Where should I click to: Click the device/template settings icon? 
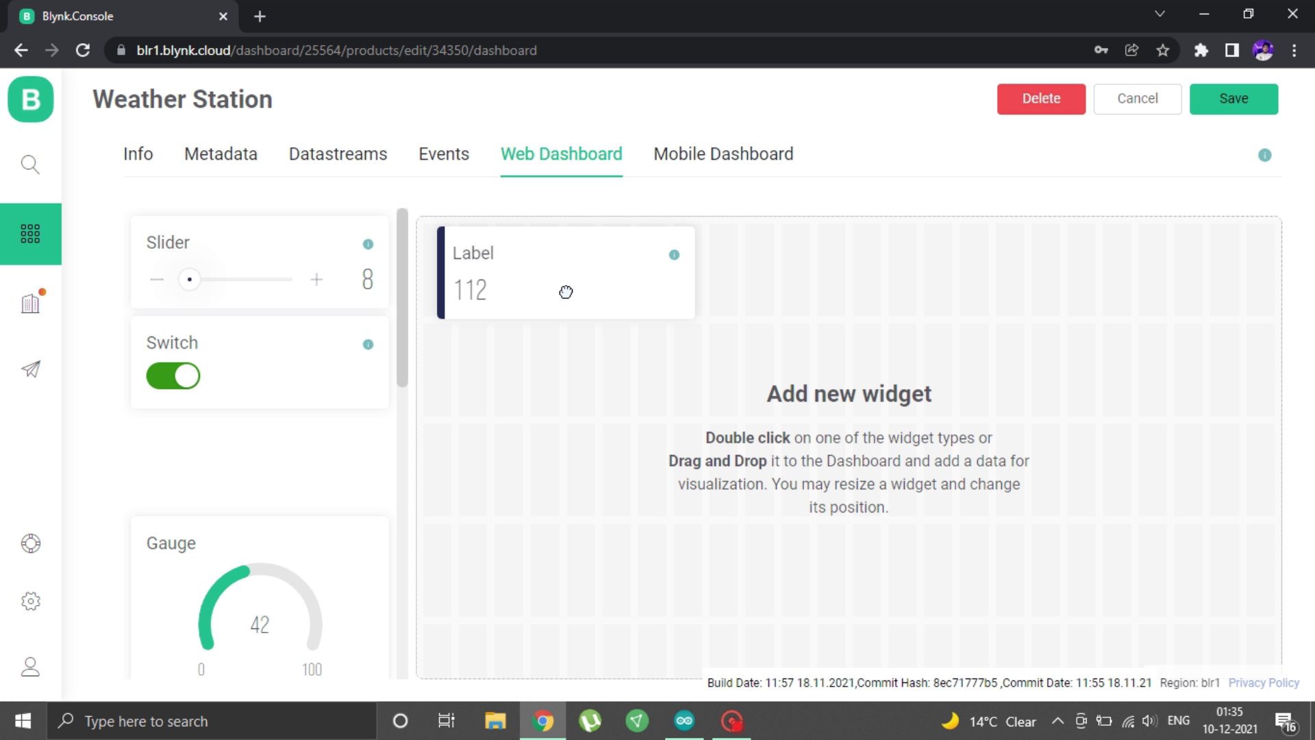(x=30, y=601)
